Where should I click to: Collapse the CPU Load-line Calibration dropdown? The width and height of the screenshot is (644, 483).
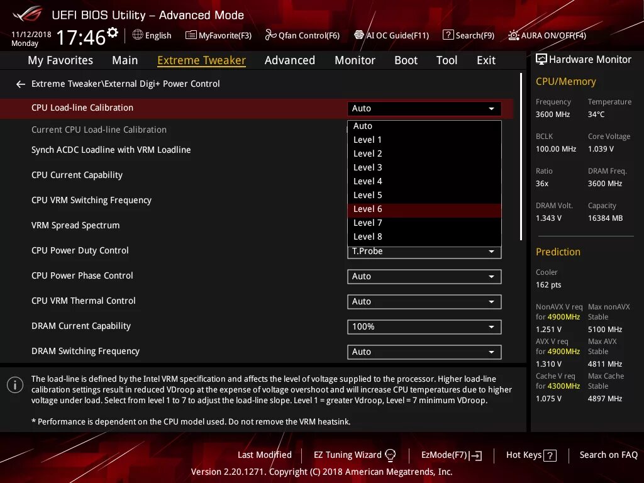click(x=425, y=108)
